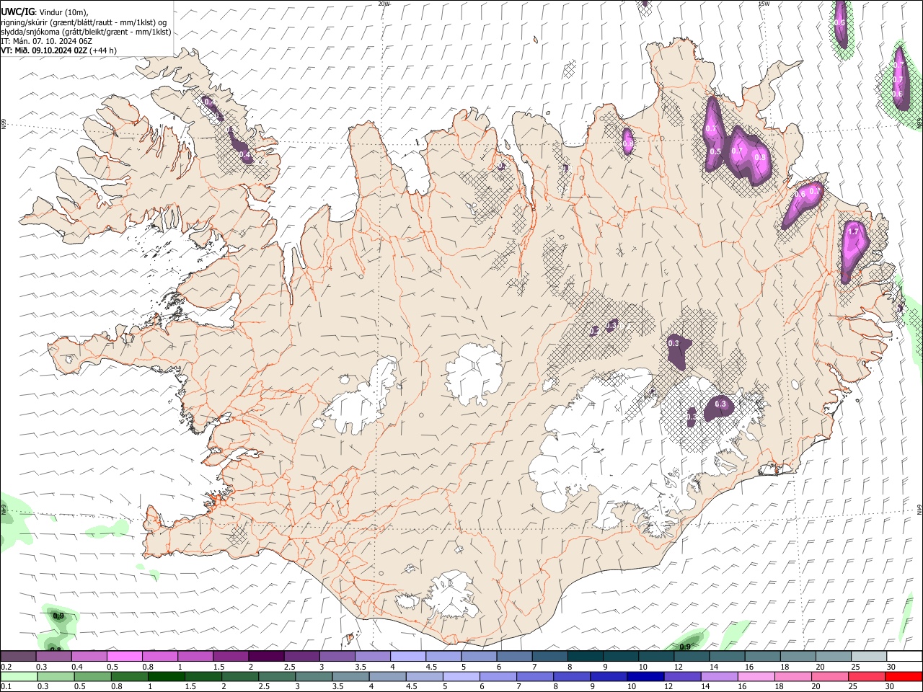Pick the lightest green rain swatch starting at 0.1
The image size is (923, 692).
coord(19,676)
